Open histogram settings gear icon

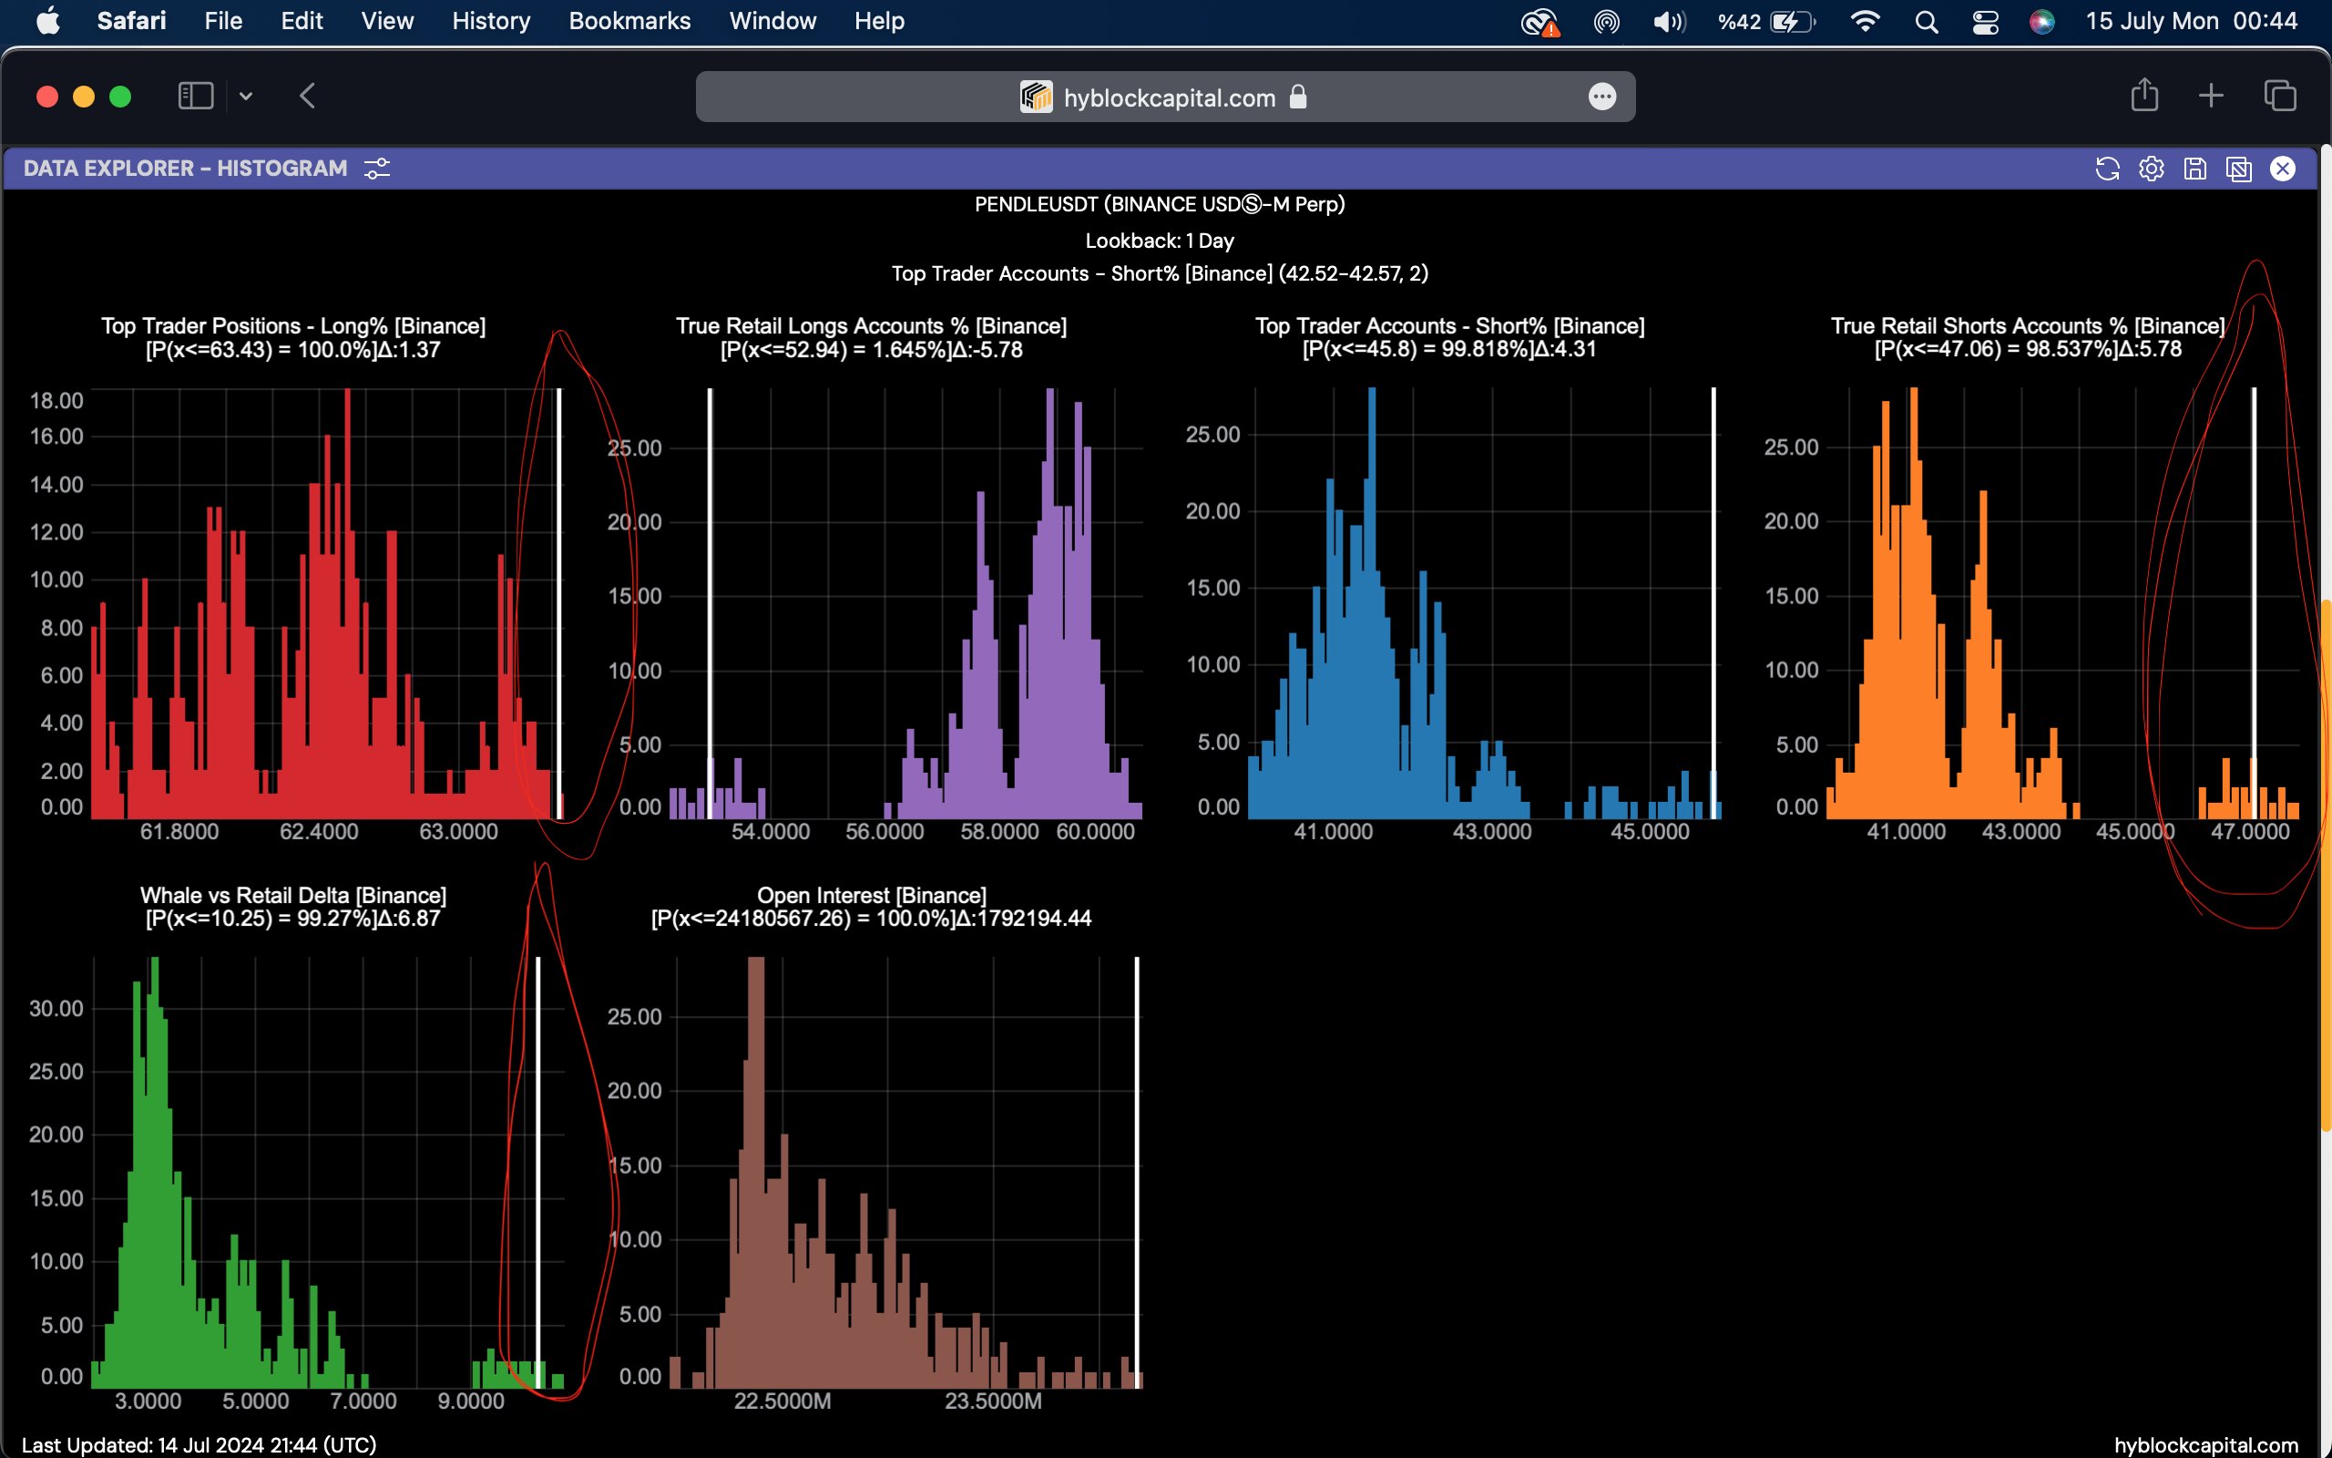(x=2151, y=169)
